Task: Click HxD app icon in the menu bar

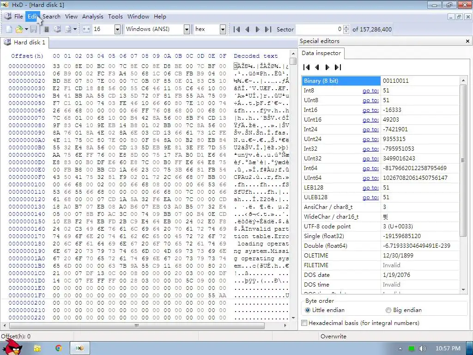Action: (8, 16)
